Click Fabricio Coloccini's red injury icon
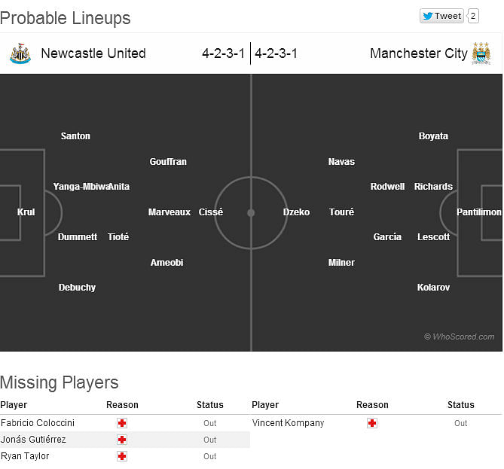This screenshot has width=504, height=469. click(x=122, y=423)
